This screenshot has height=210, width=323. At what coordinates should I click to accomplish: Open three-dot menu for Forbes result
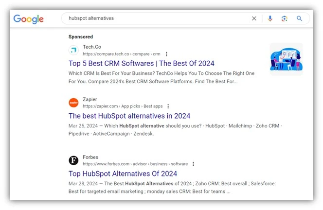[x=193, y=164]
